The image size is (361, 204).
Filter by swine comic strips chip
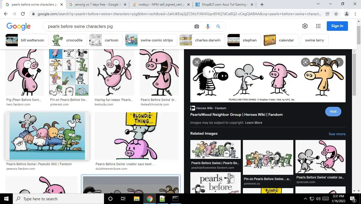[151, 40]
